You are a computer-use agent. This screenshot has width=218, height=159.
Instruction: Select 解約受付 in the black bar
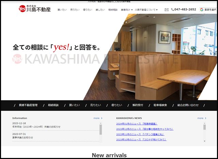click(138, 105)
